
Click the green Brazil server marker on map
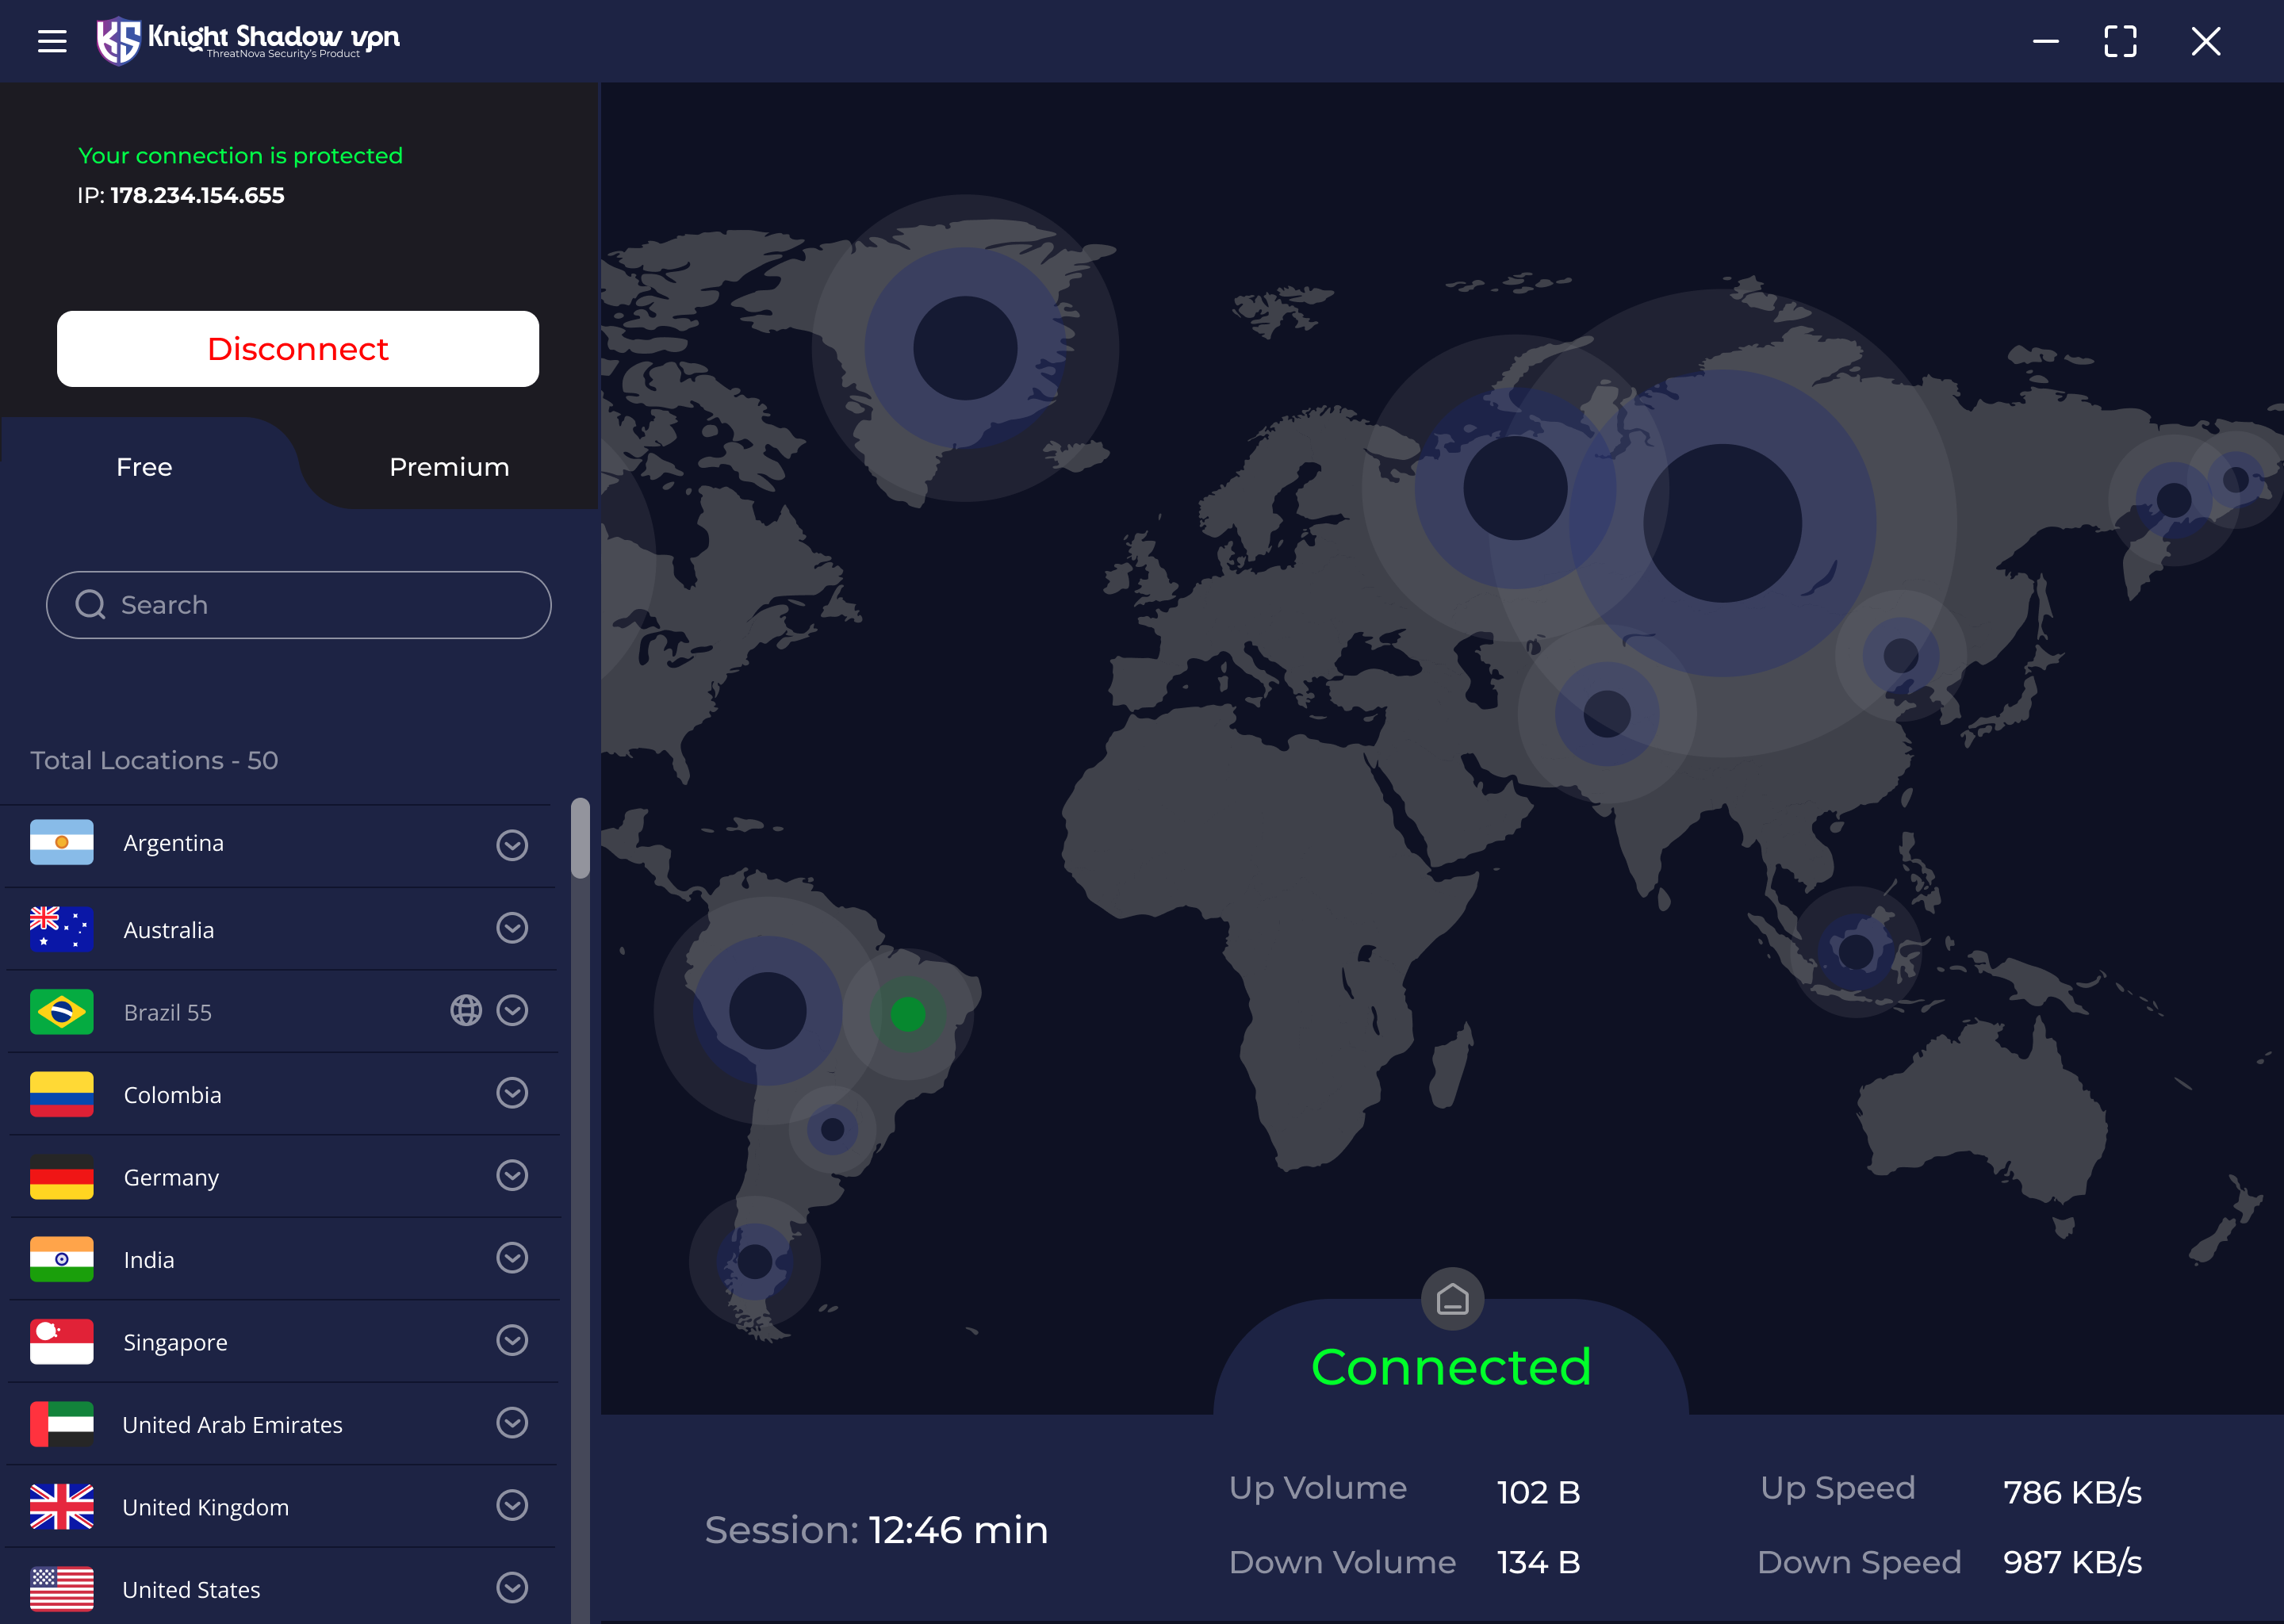coord(908,1014)
